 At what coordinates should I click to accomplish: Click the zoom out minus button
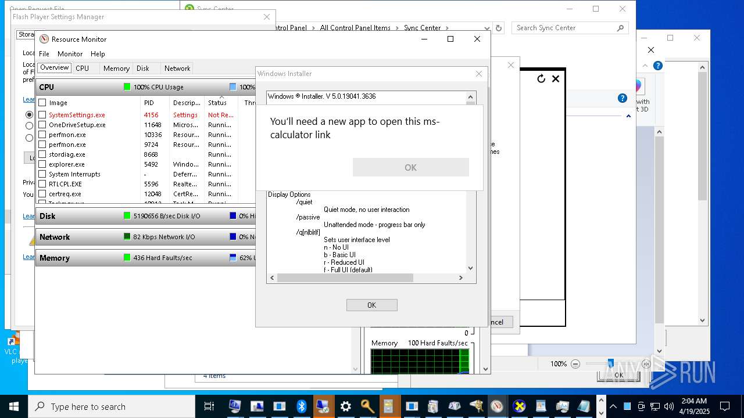coord(575,364)
